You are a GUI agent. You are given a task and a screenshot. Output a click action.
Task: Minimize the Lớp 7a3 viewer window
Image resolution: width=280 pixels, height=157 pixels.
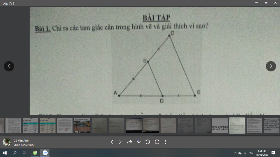(256, 3)
